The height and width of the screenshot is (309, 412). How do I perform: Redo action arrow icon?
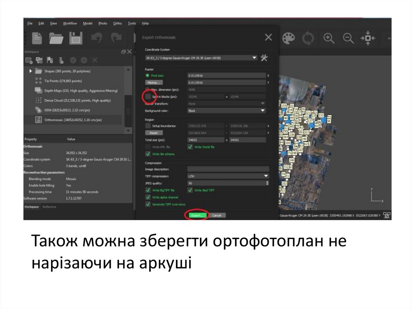click(116, 38)
